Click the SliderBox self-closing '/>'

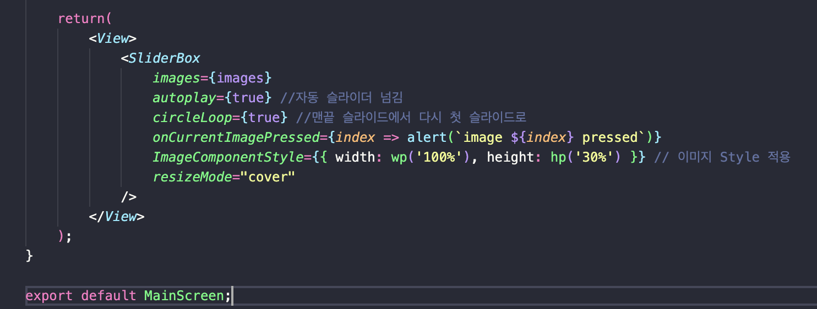128,196
